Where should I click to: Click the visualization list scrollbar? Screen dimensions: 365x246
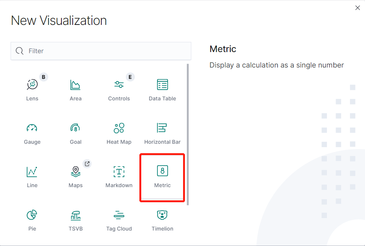(x=188, y=134)
